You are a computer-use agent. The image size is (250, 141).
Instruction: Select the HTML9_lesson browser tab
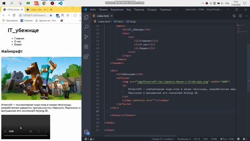[x=13, y=9]
